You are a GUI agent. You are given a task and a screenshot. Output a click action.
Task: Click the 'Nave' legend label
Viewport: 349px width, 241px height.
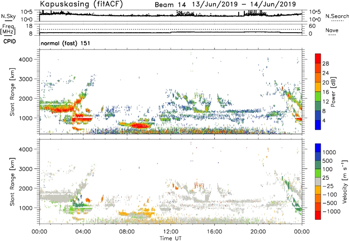[332, 30]
